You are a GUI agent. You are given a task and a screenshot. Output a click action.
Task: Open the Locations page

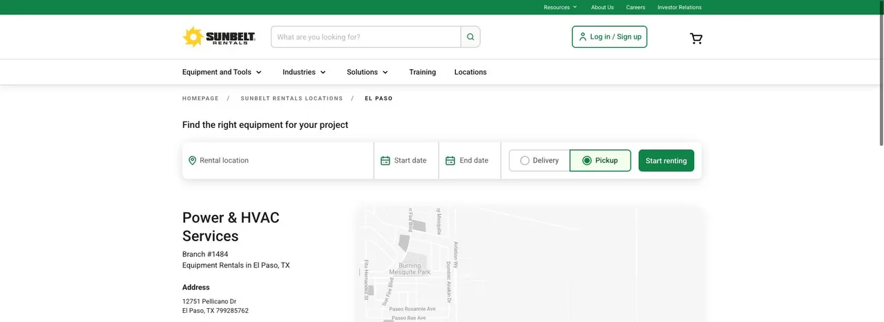coord(470,72)
